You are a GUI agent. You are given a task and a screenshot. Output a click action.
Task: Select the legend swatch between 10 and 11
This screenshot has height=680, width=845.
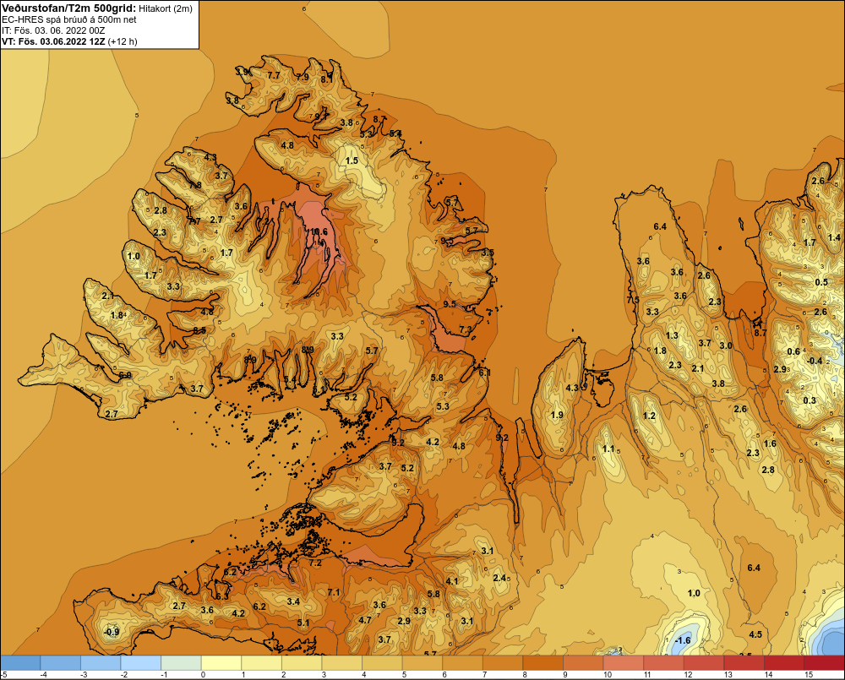tap(624, 663)
